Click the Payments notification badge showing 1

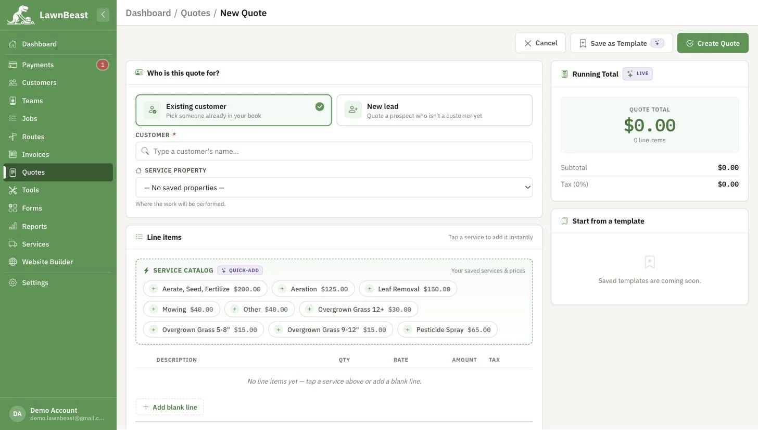[103, 65]
